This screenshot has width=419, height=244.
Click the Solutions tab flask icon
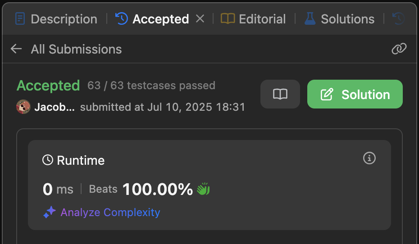click(x=310, y=19)
